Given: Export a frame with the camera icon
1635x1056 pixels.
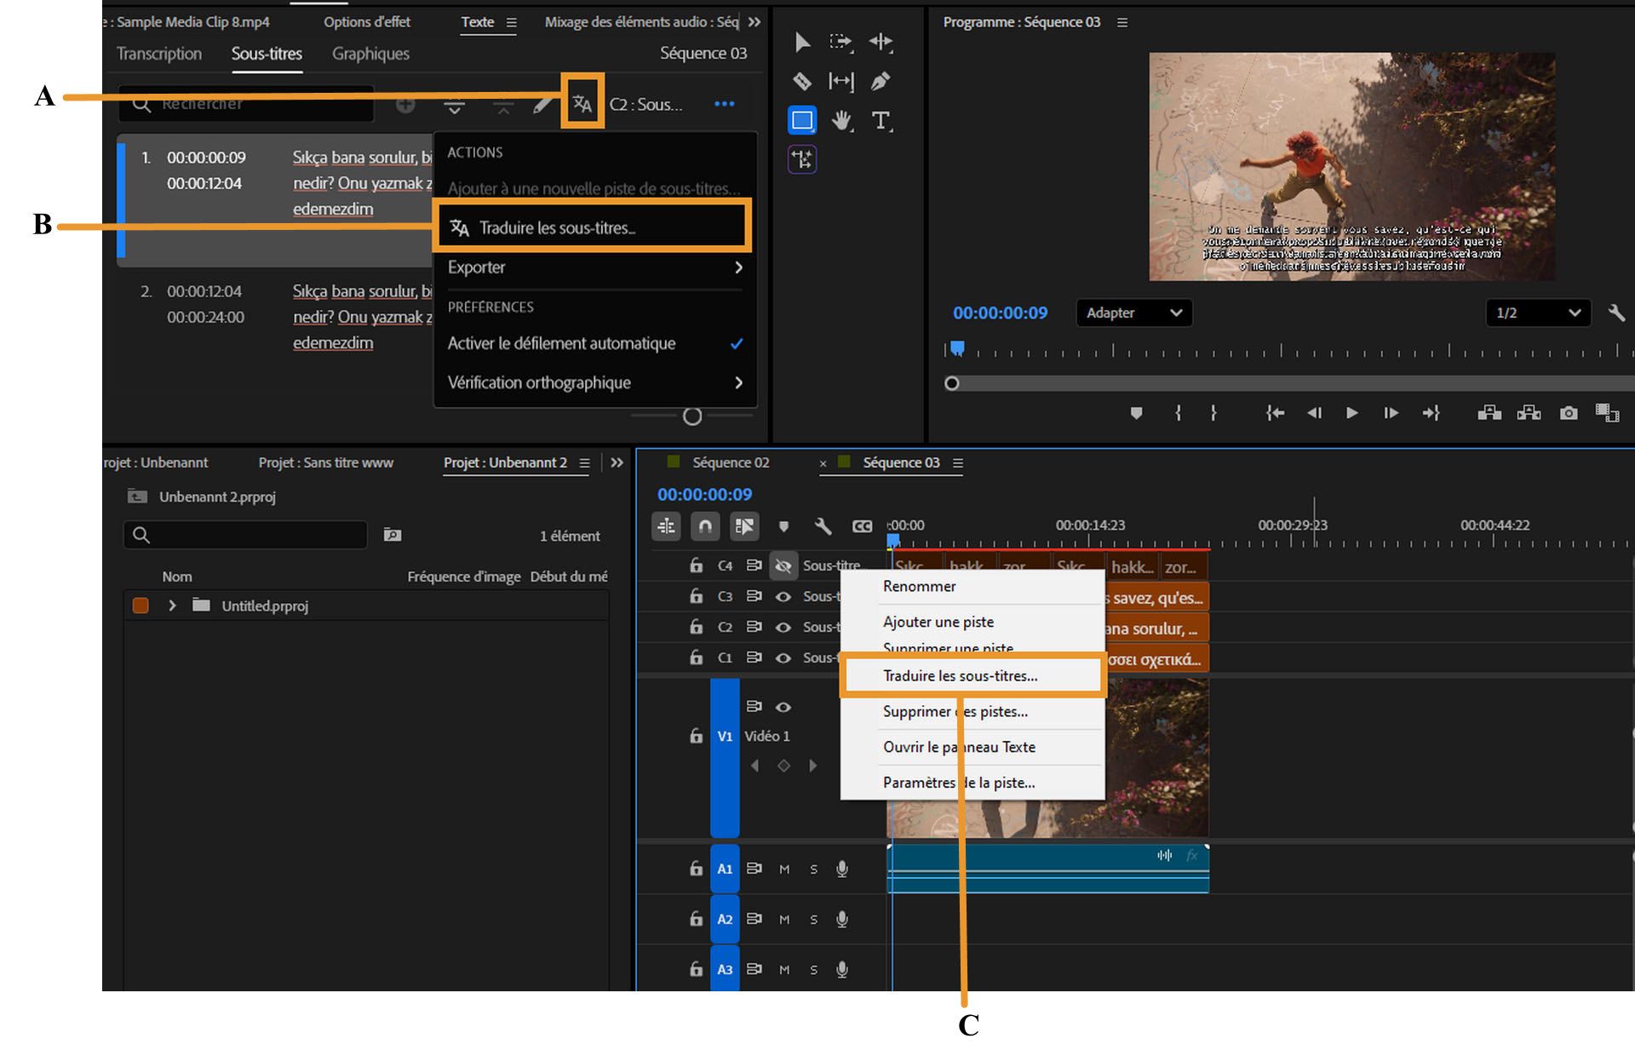Looking at the screenshot, I should (x=1569, y=413).
